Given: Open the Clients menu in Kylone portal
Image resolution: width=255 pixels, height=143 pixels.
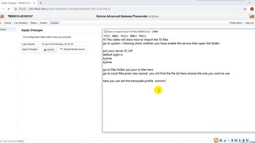Looking at the screenshot, I should pos(8,23).
